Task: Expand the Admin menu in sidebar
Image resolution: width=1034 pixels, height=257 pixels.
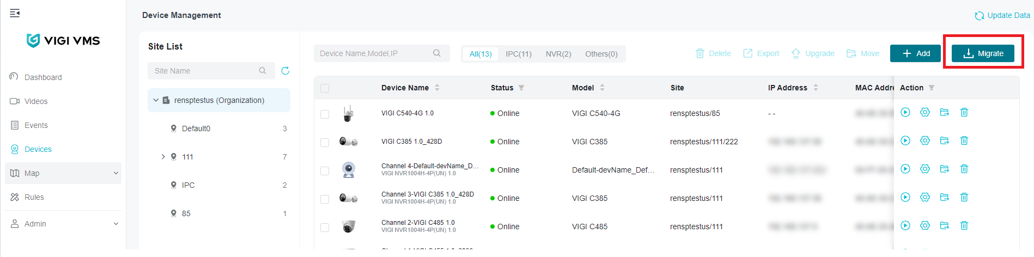Action: [x=115, y=224]
